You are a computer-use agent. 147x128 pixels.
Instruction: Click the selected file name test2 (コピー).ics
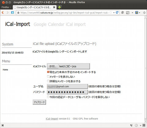pyautogui.click(x=68, y=66)
